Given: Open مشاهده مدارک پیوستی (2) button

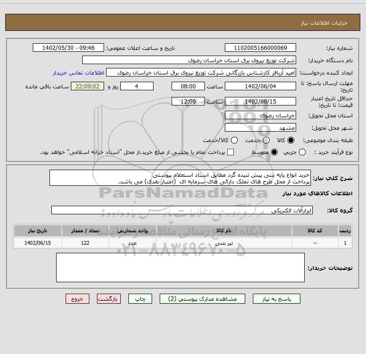Looking at the screenshot, I should point(202,299).
